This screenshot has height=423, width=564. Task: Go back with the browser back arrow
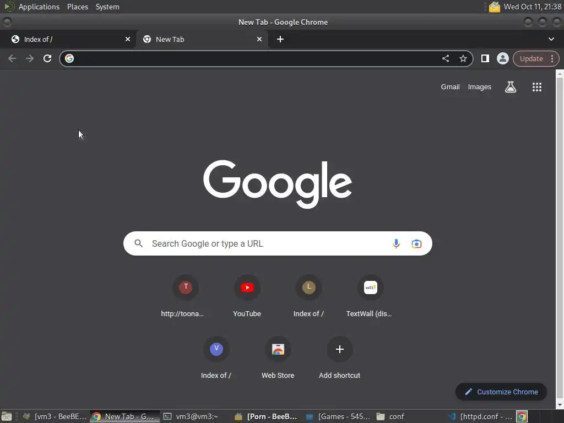coord(12,58)
